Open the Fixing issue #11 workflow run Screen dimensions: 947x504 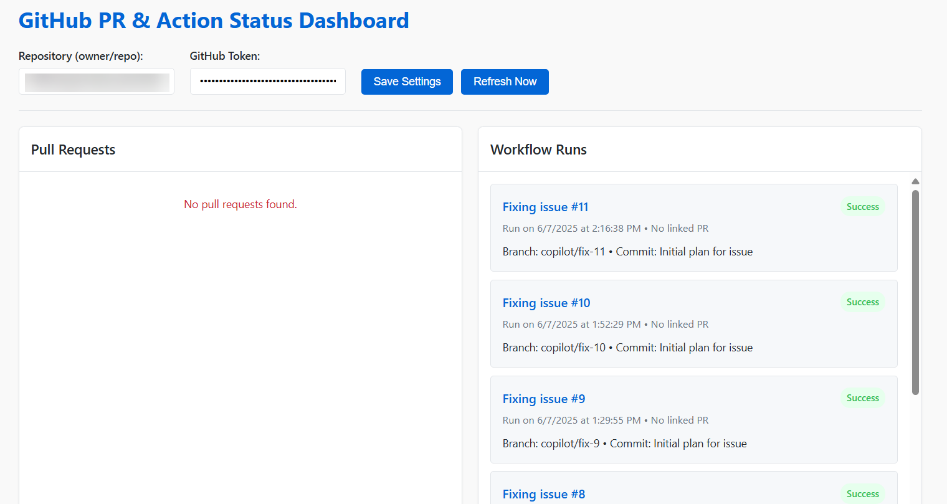[x=545, y=207]
